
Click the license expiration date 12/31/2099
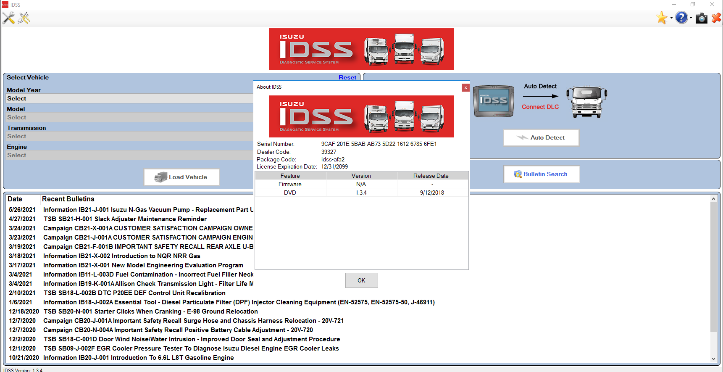click(334, 166)
